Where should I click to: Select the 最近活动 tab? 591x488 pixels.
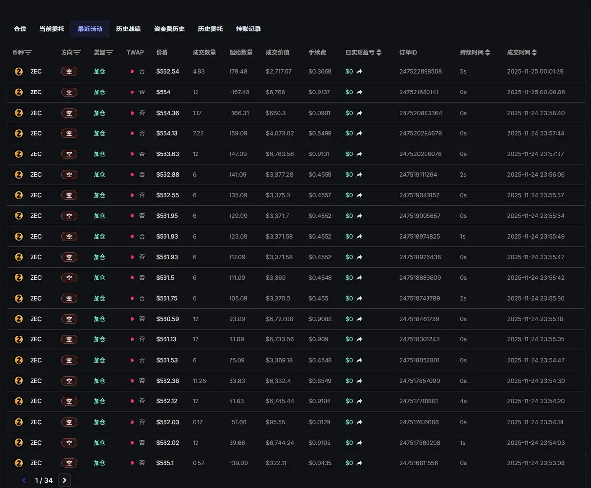(x=90, y=29)
